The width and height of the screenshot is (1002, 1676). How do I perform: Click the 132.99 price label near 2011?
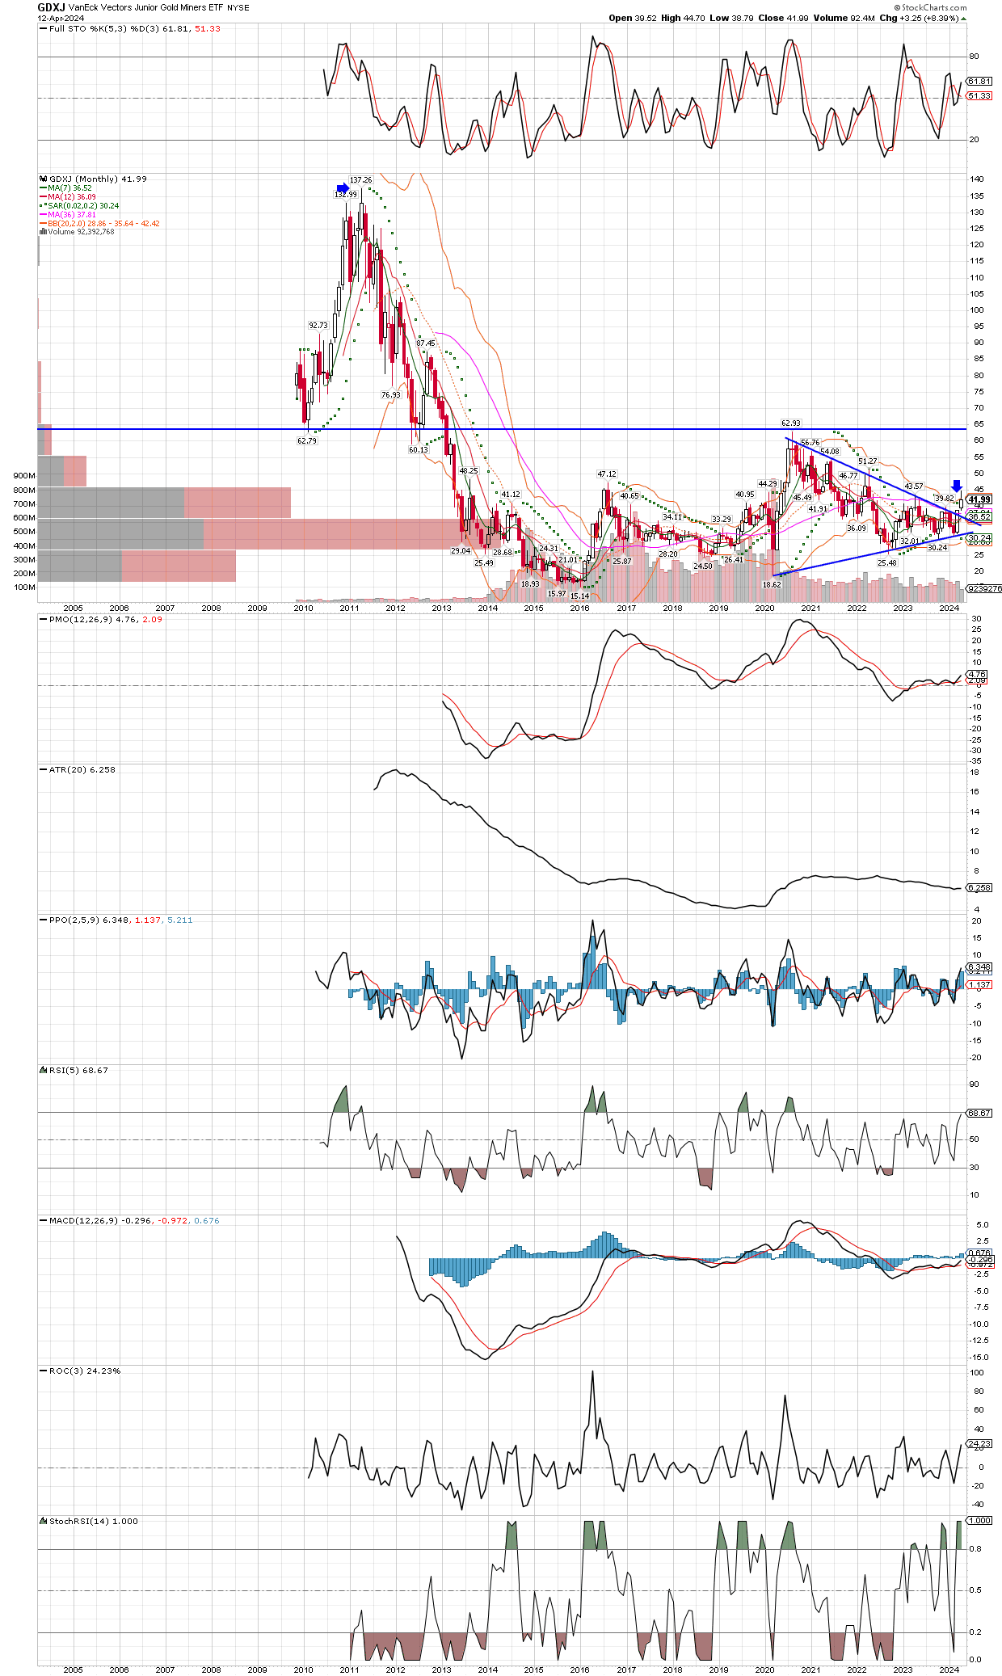[x=346, y=195]
